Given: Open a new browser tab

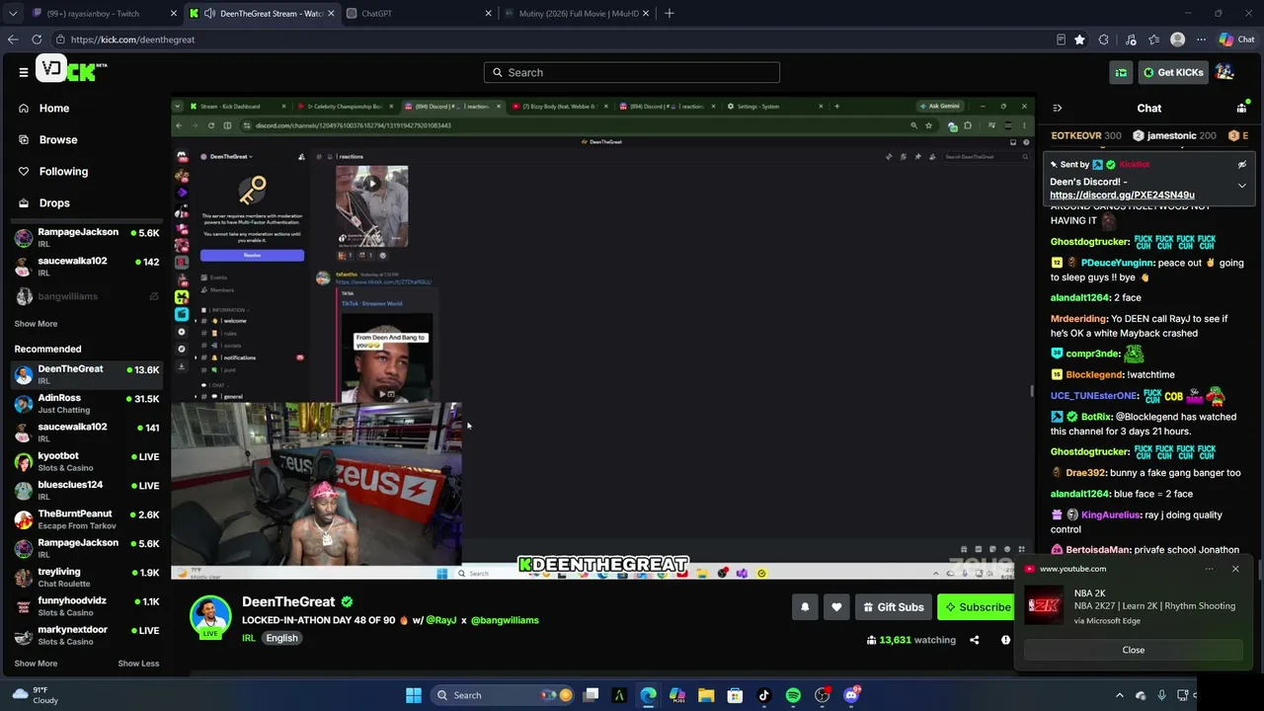Looking at the screenshot, I should pos(670,14).
